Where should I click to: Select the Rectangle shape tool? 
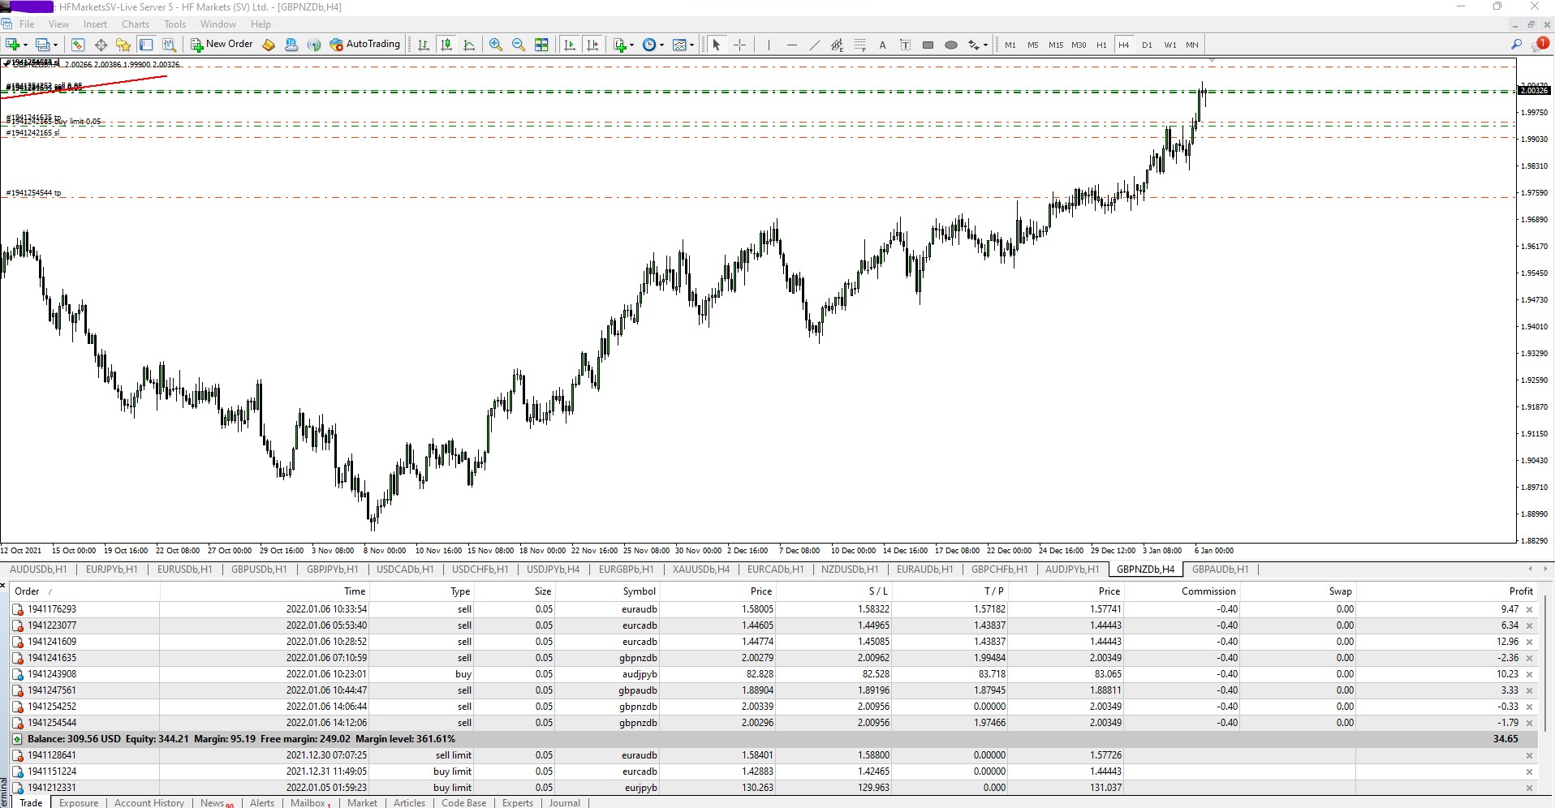point(928,45)
